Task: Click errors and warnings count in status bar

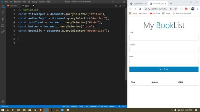Action: point(5,106)
